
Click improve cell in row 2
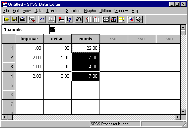(x=29, y=57)
